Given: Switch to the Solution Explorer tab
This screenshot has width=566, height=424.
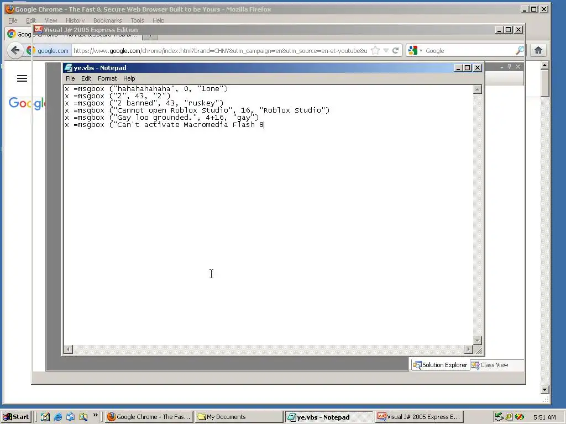Looking at the screenshot, I should tap(441, 365).
